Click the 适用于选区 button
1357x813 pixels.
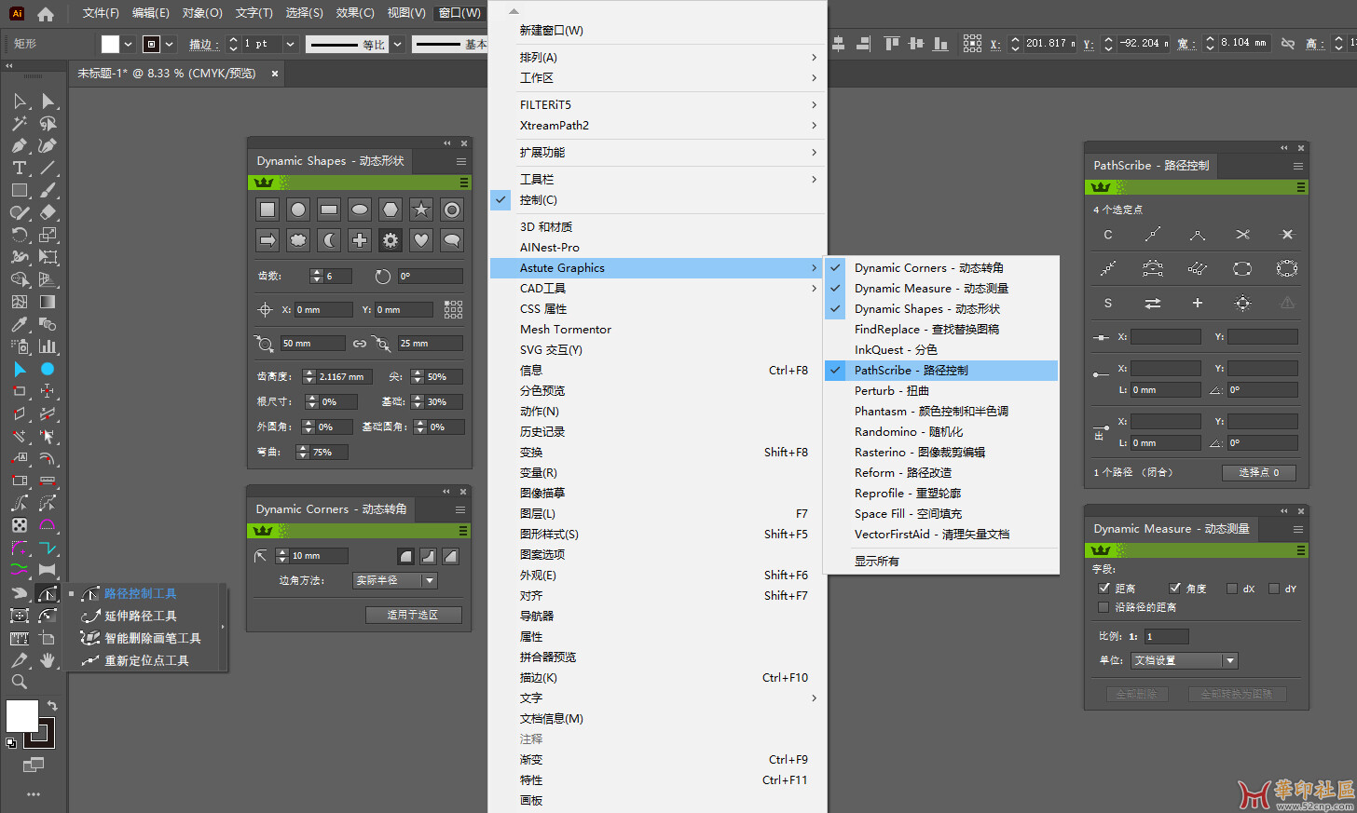pyautogui.click(x=412, y=615)
